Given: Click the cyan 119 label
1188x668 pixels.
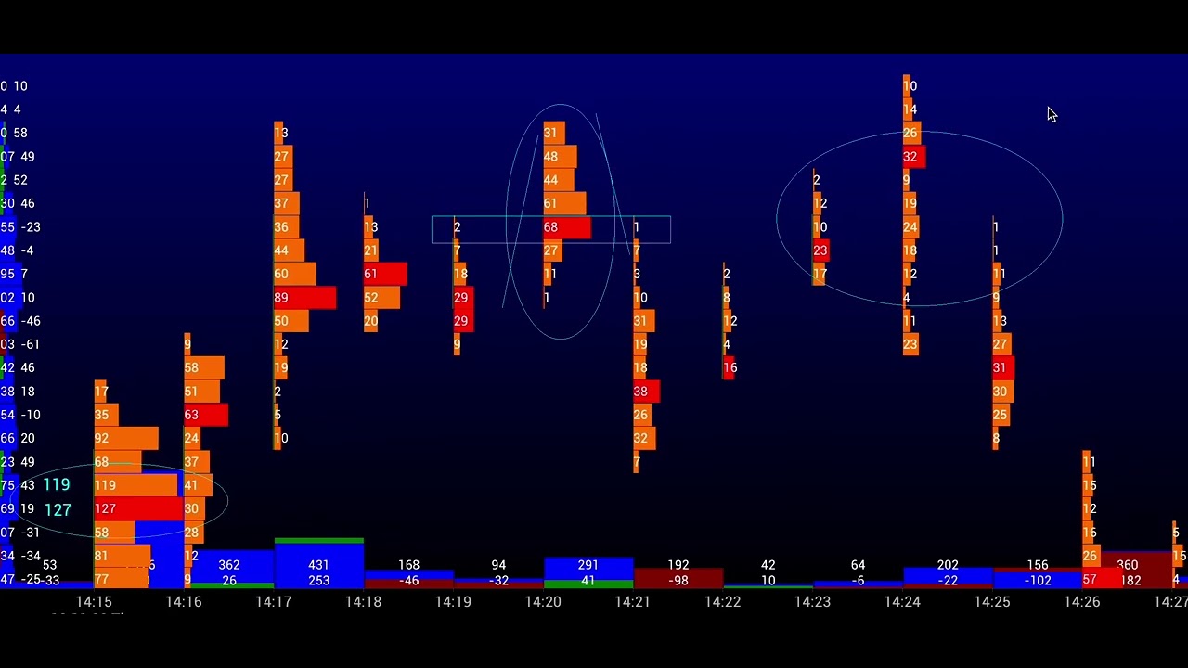Looking at the screenshot, I should coord(56,485).
